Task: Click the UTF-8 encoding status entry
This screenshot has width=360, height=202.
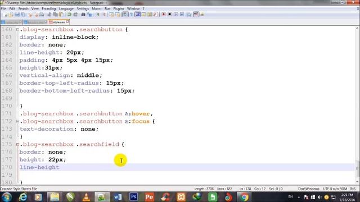Action: pos(335,189)
